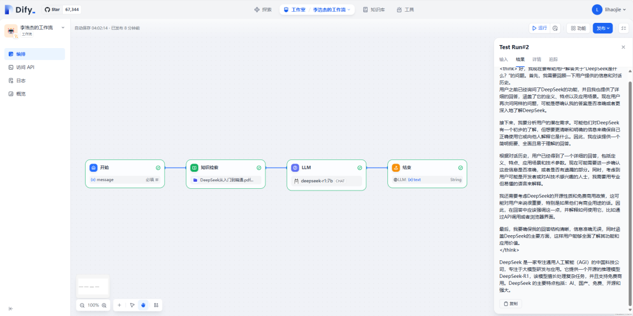Open the 功能 features button
This screenshot has width=633, height=316.
[x=578, y=28]
